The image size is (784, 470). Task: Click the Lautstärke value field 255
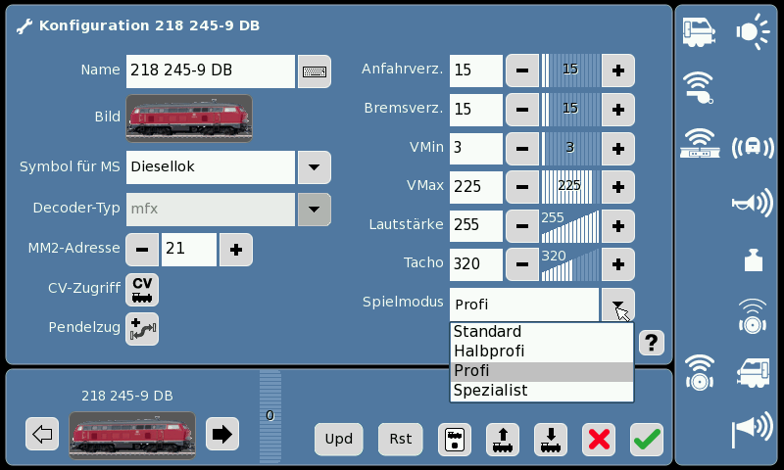(476, 226)
